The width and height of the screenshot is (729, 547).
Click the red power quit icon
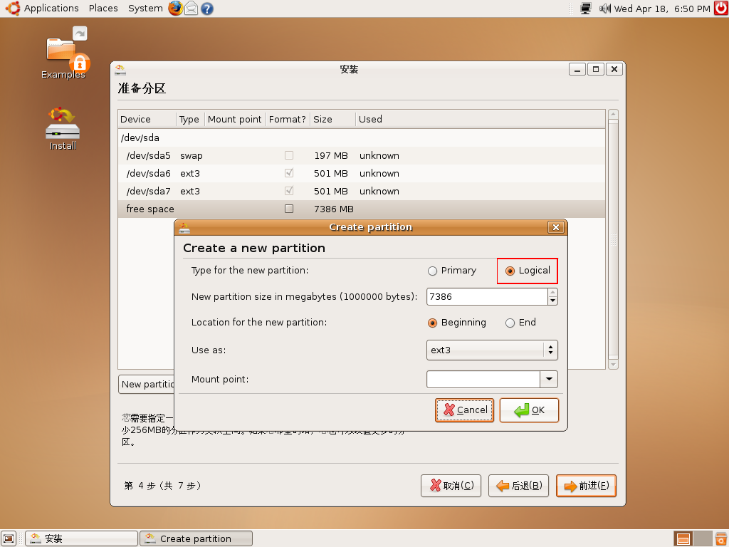click(721, 9)
